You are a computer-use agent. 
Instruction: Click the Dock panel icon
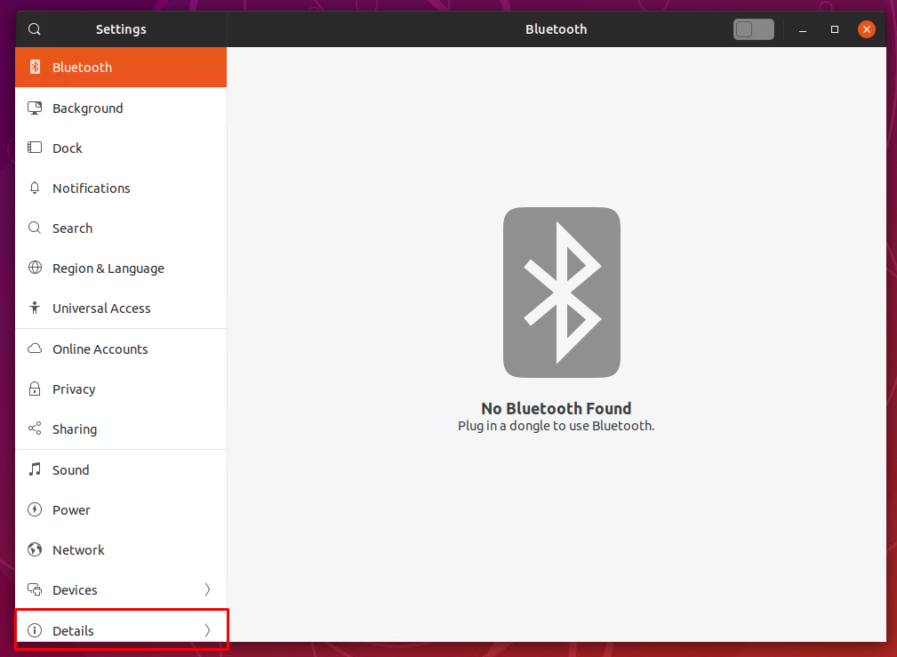click(x=35, y=148)
